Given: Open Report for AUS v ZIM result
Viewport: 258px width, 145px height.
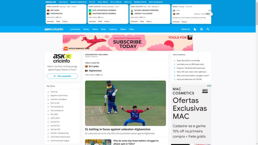Looking at the screenshot, I should [x=184, y=22].
